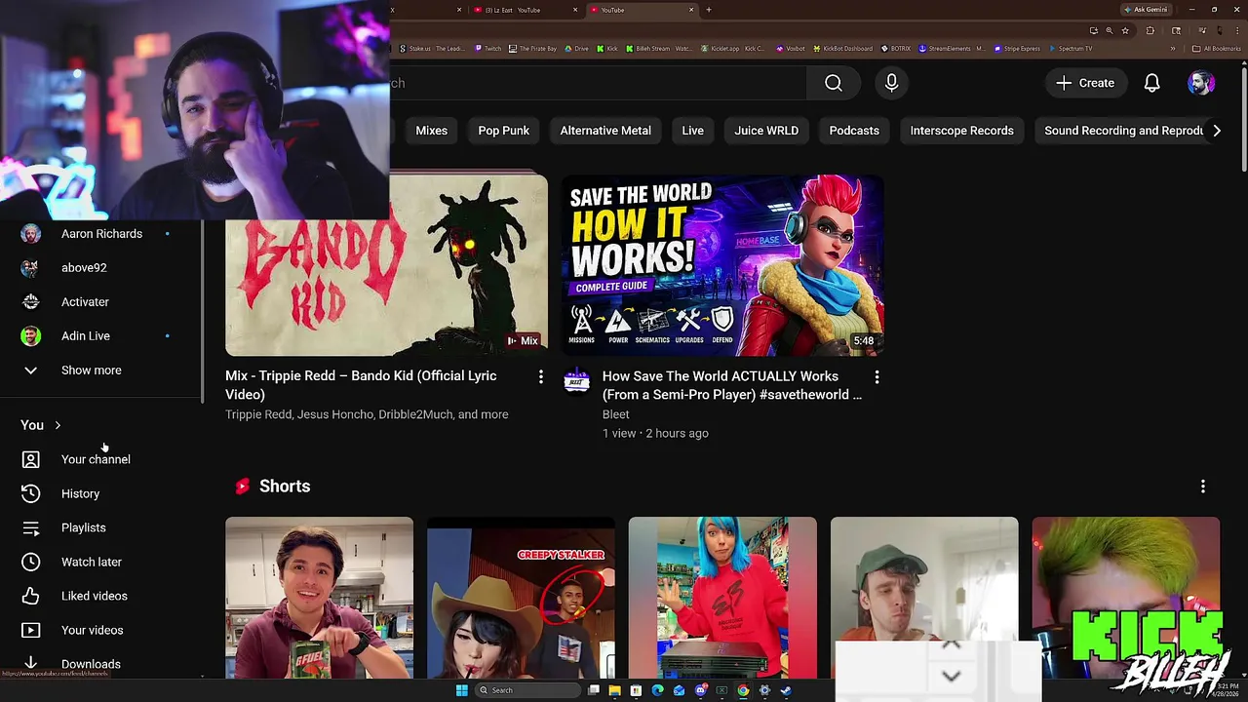The height and width of the screenshot is (702, 1248).
Task: Open the account avatar menu
Action: point(1201,83)
